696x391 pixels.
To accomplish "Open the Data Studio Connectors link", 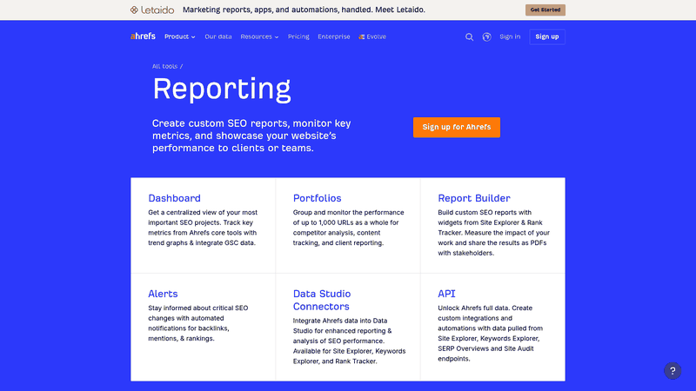I will click(x=322, y=300).
